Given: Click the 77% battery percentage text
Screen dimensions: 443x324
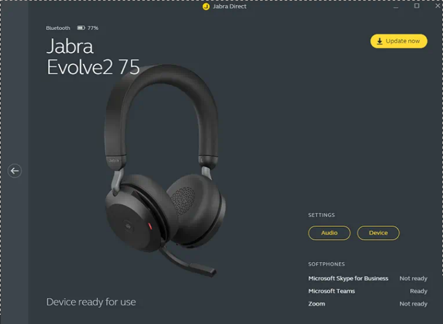Looking at the screenshot, I should pyautogui.click(x=93, y=28).
